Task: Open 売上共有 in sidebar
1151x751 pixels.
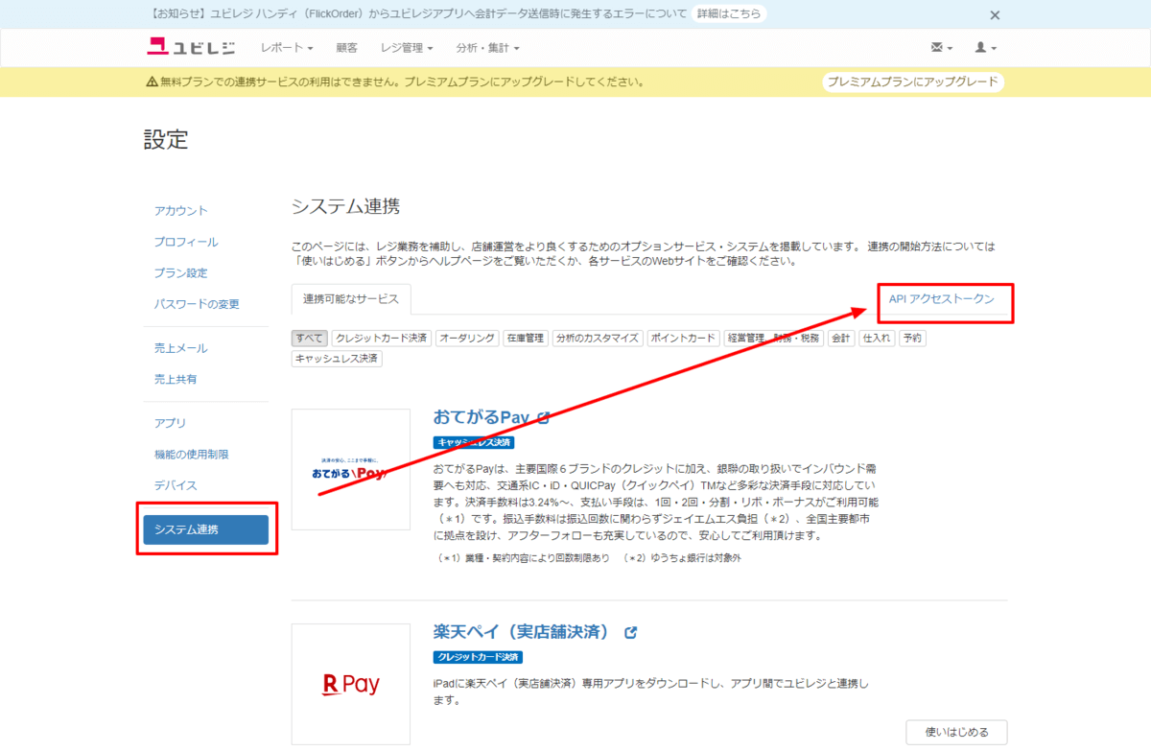Action: pyautogui.click(x=176, y=379)
